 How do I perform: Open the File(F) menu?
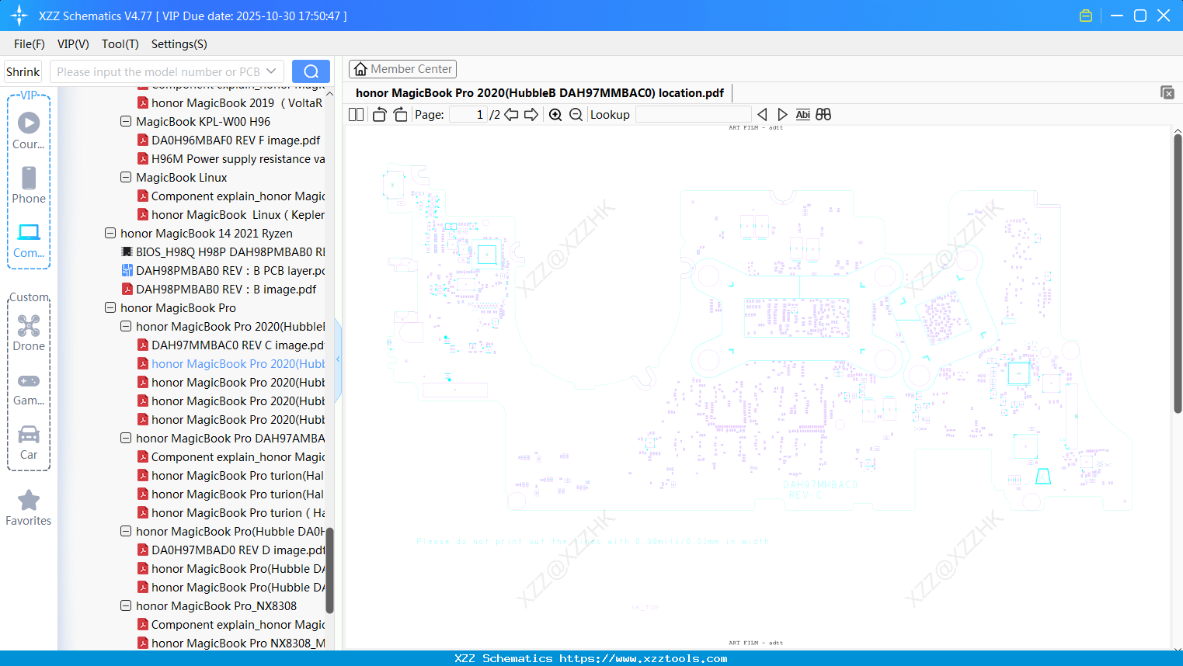click(x=30, y=44)
